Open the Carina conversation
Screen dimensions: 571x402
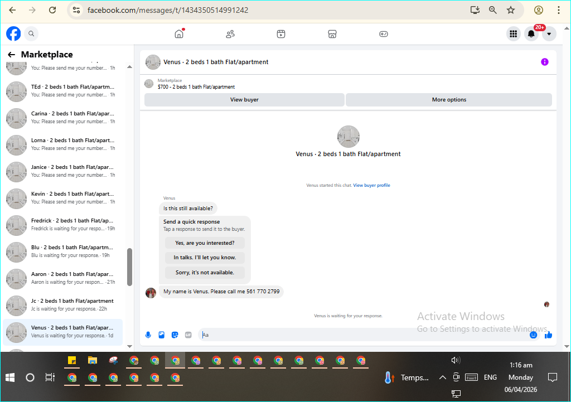(62, 118)
